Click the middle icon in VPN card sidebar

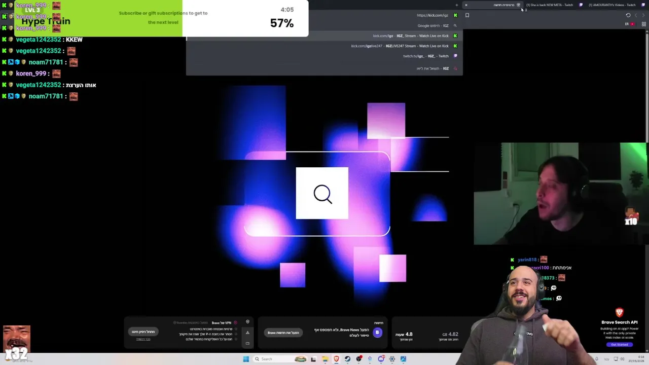coord(247,333)
